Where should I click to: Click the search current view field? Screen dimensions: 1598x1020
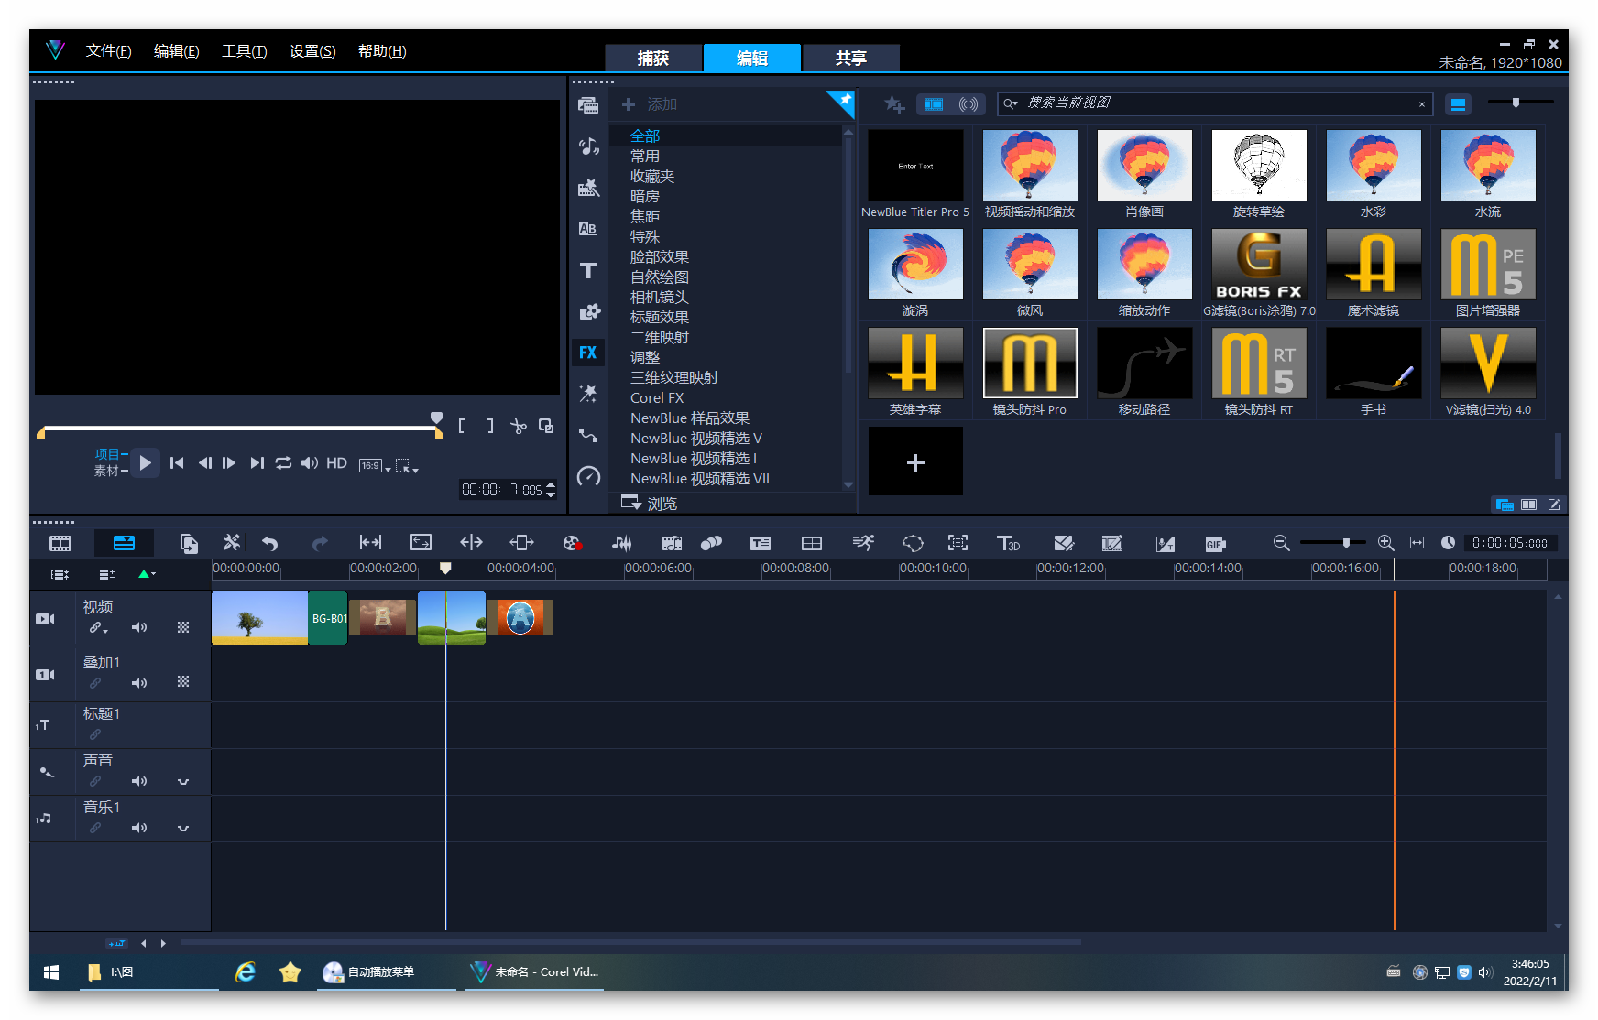1215,103
